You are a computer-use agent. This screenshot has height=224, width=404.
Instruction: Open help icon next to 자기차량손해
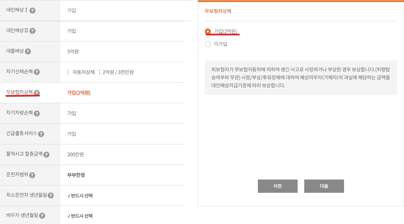point(37,113)
